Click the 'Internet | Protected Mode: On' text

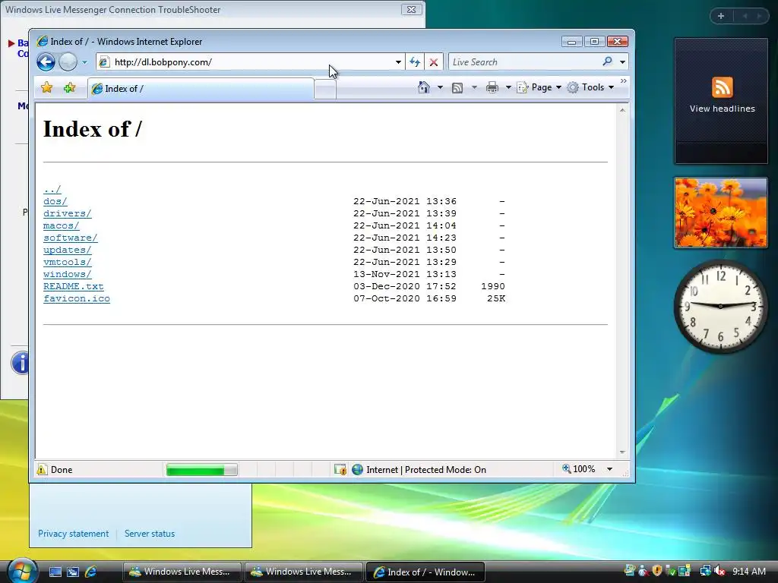pyautogui.click(x=426, y=469)
